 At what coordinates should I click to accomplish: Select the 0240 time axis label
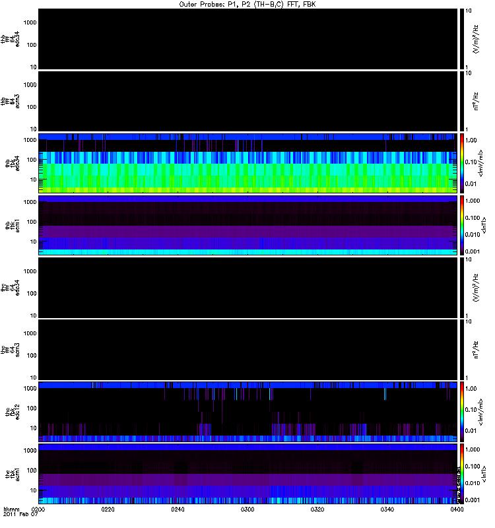pos(178,509)
